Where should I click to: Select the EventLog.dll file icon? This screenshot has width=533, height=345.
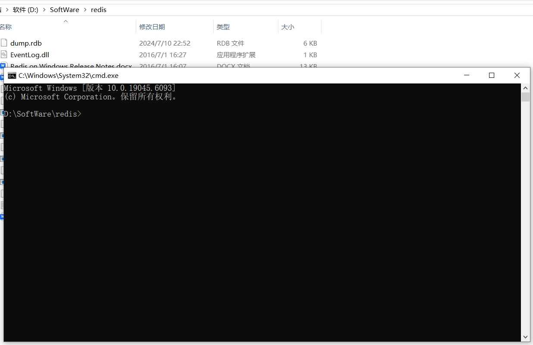pos(4,55)
